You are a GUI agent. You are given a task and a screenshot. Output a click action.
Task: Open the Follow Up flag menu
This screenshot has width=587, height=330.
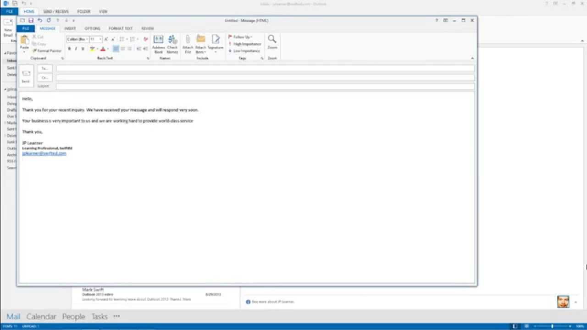click(x=240, y=37)
